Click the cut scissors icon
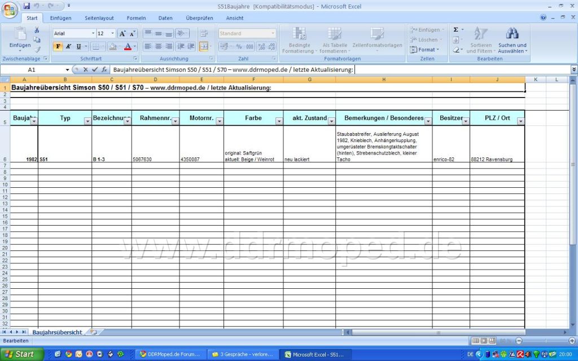The width and height of the screenshot is (578, 361). pyautogui.click(x=37, y=30)
